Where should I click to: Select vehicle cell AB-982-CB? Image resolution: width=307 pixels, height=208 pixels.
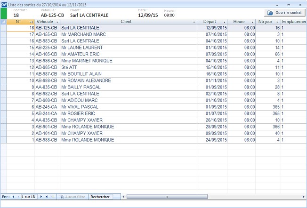[47, 94]
